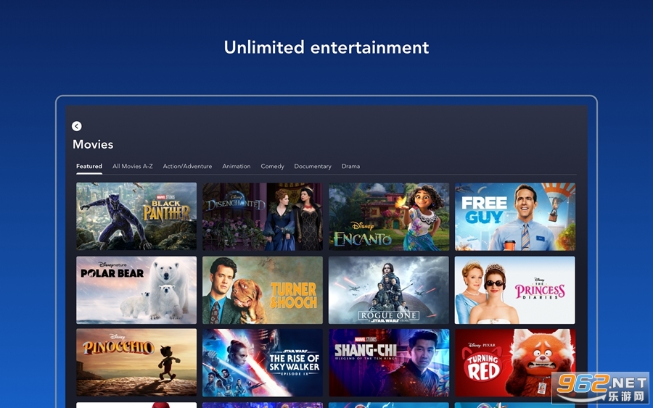Open the Free Guy movie tile

pos(514,216)
